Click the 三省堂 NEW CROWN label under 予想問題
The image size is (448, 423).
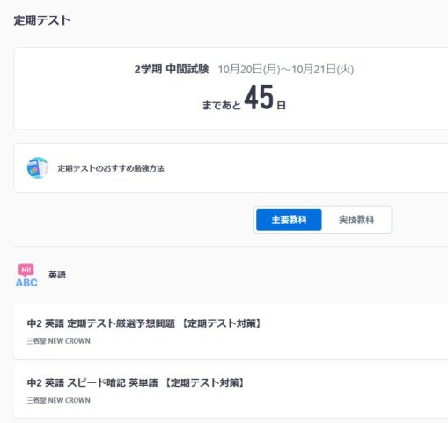58,341
